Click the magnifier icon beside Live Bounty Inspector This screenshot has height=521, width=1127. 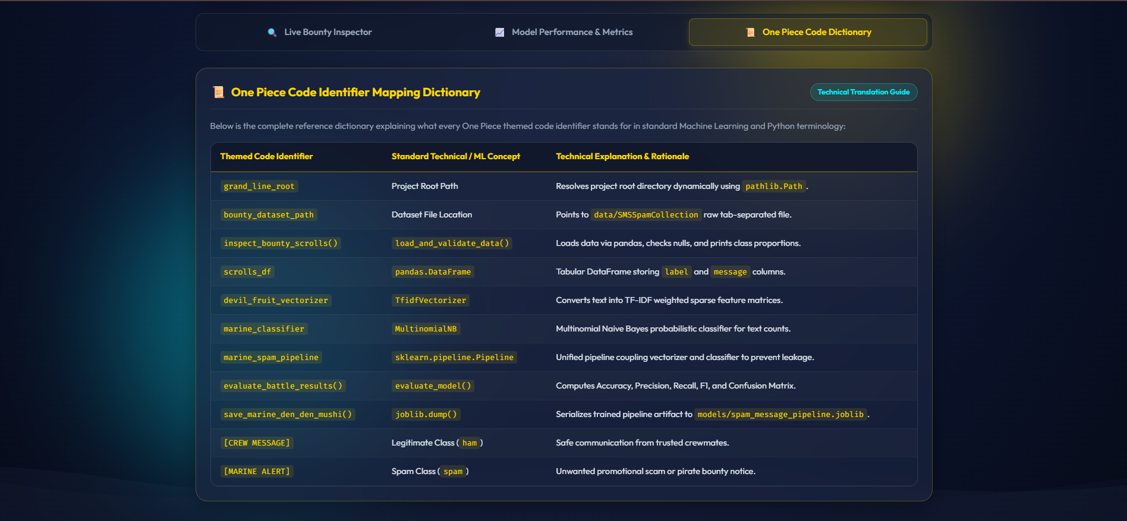point(272,32)
